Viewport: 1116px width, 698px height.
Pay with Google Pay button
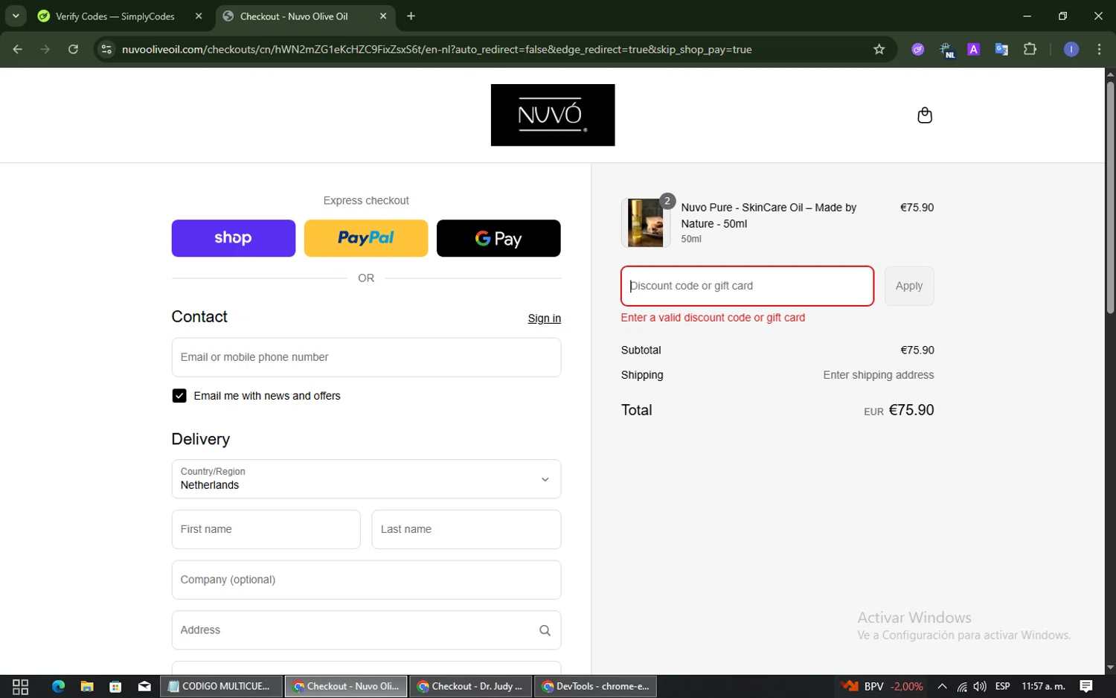pos(498,238)
